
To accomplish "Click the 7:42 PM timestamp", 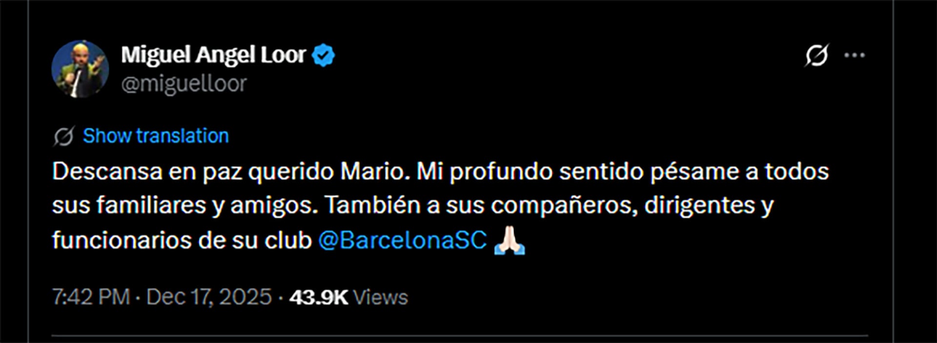I will [x=91, y=297].
